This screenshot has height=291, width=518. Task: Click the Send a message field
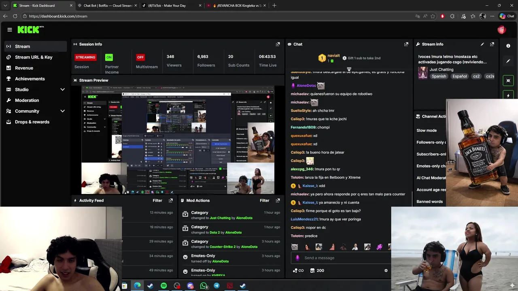point(341,258)
